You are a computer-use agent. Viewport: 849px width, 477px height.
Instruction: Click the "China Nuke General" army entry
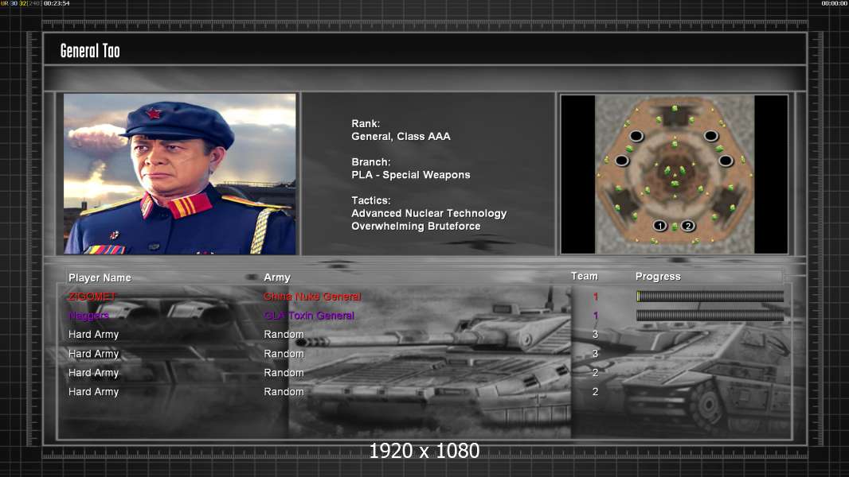312,297
